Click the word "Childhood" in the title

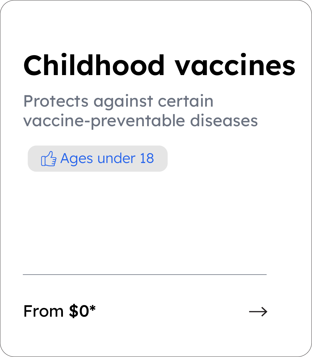click(94, 65)
